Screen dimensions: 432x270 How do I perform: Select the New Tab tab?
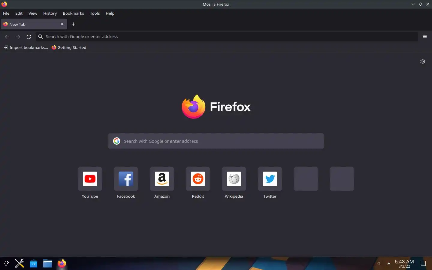(34, 24)
